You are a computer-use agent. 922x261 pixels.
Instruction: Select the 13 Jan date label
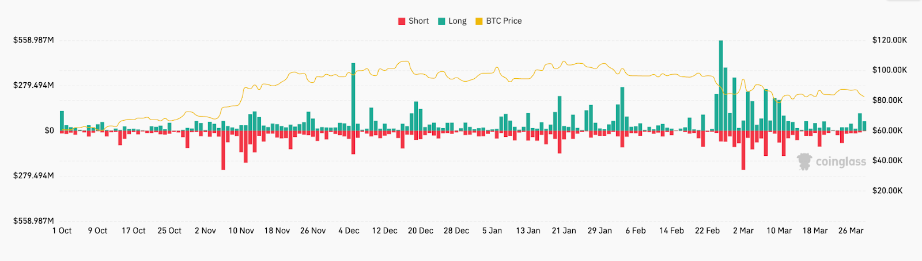tap(528, 231)
